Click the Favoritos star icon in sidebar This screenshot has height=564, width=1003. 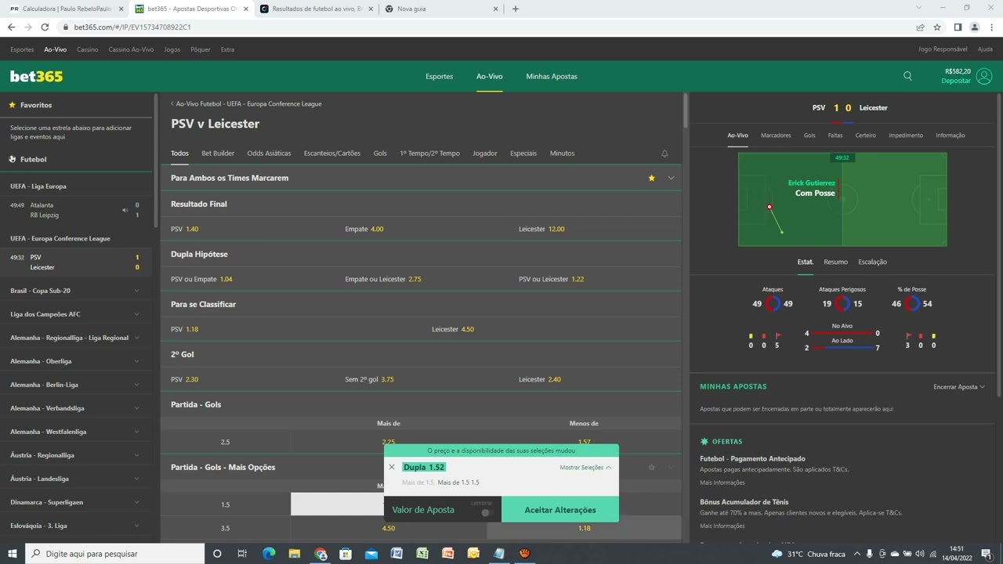[x=13, y=105]
